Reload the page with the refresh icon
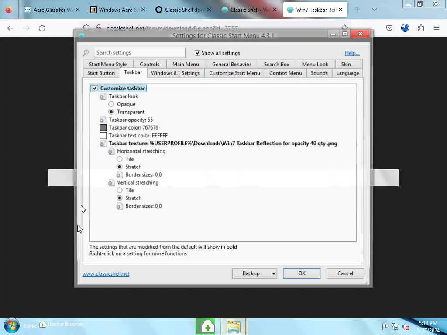This screenshot has width=447, height=335. [42, 28]
